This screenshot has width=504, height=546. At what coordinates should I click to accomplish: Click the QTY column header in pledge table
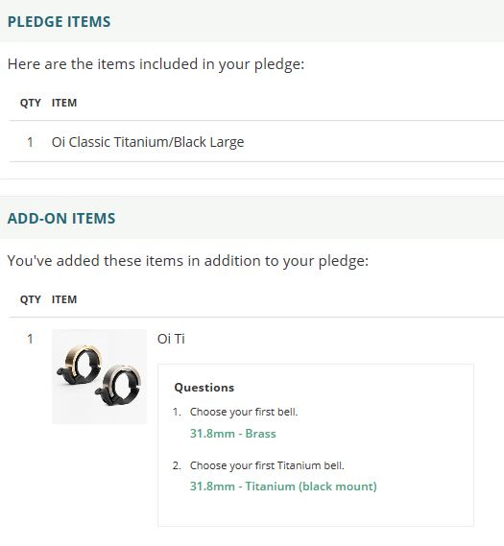(31, 103)
